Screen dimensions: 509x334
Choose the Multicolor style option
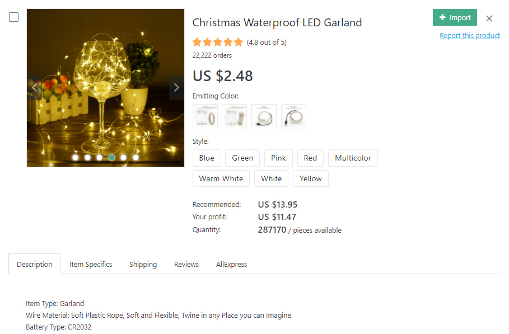click(x=353, y=158)
